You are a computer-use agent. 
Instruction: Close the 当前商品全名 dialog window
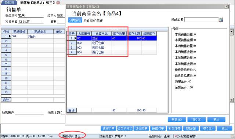coord(227,7)
